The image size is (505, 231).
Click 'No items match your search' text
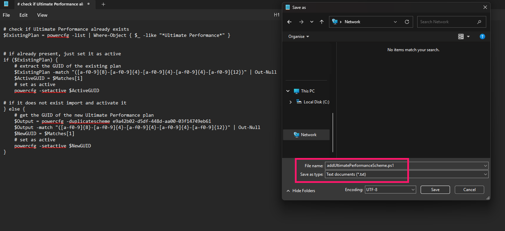coord(413,50)
